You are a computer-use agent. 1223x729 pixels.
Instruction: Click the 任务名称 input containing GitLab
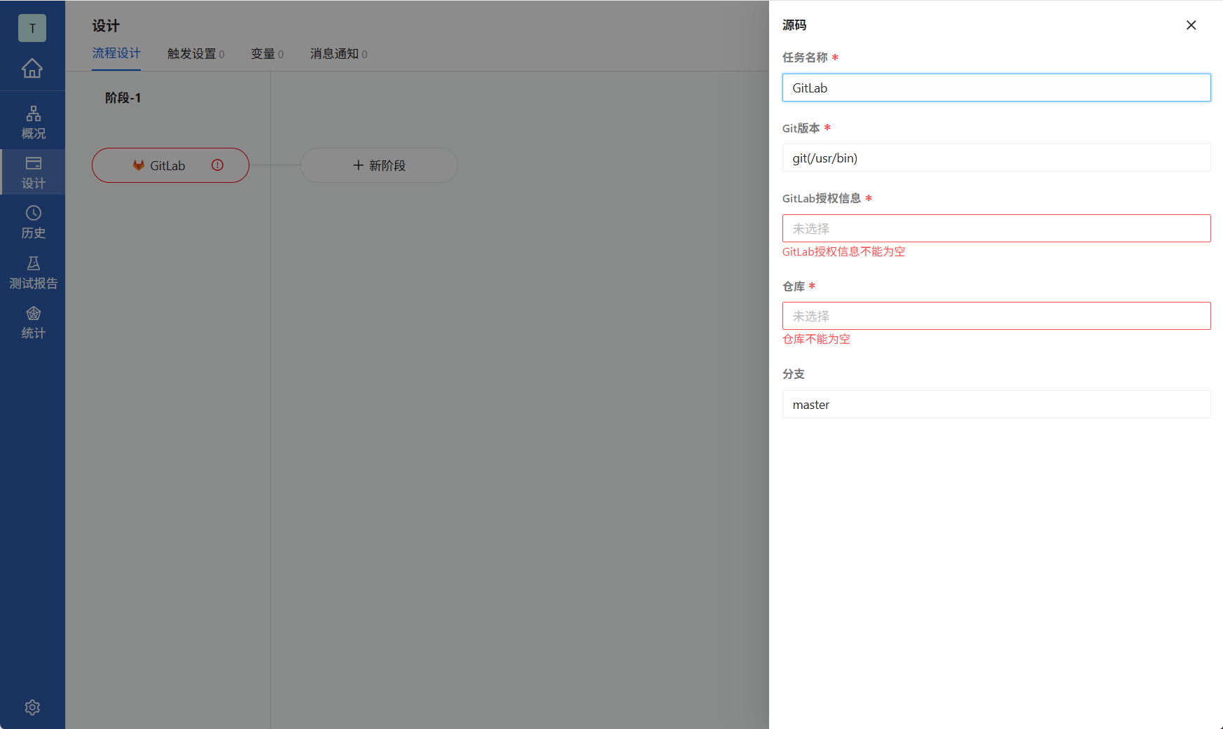coord(996,88)
